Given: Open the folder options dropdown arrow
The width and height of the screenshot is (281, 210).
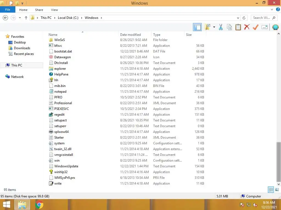Looking at the screenshot, I should 214,27.
